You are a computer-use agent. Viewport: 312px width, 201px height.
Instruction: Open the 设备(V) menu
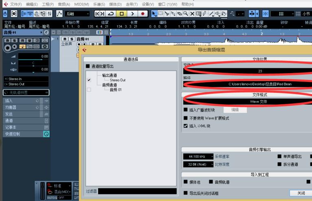pos(148,4)
